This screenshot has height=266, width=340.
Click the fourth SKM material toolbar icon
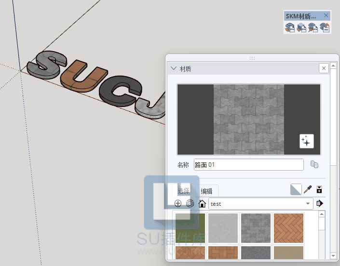click(x=325, y=28)
